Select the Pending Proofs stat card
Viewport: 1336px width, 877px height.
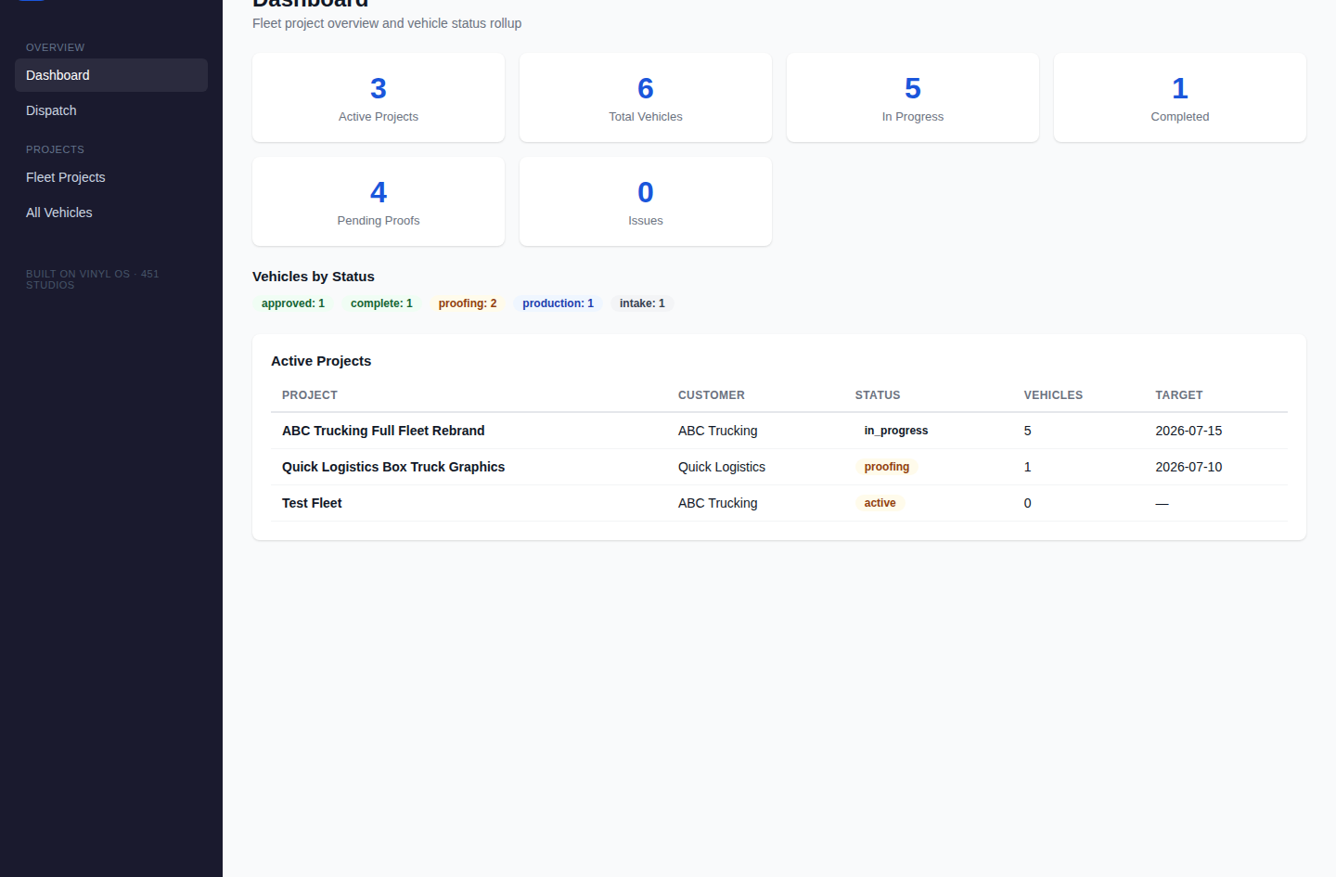(379, 201)
